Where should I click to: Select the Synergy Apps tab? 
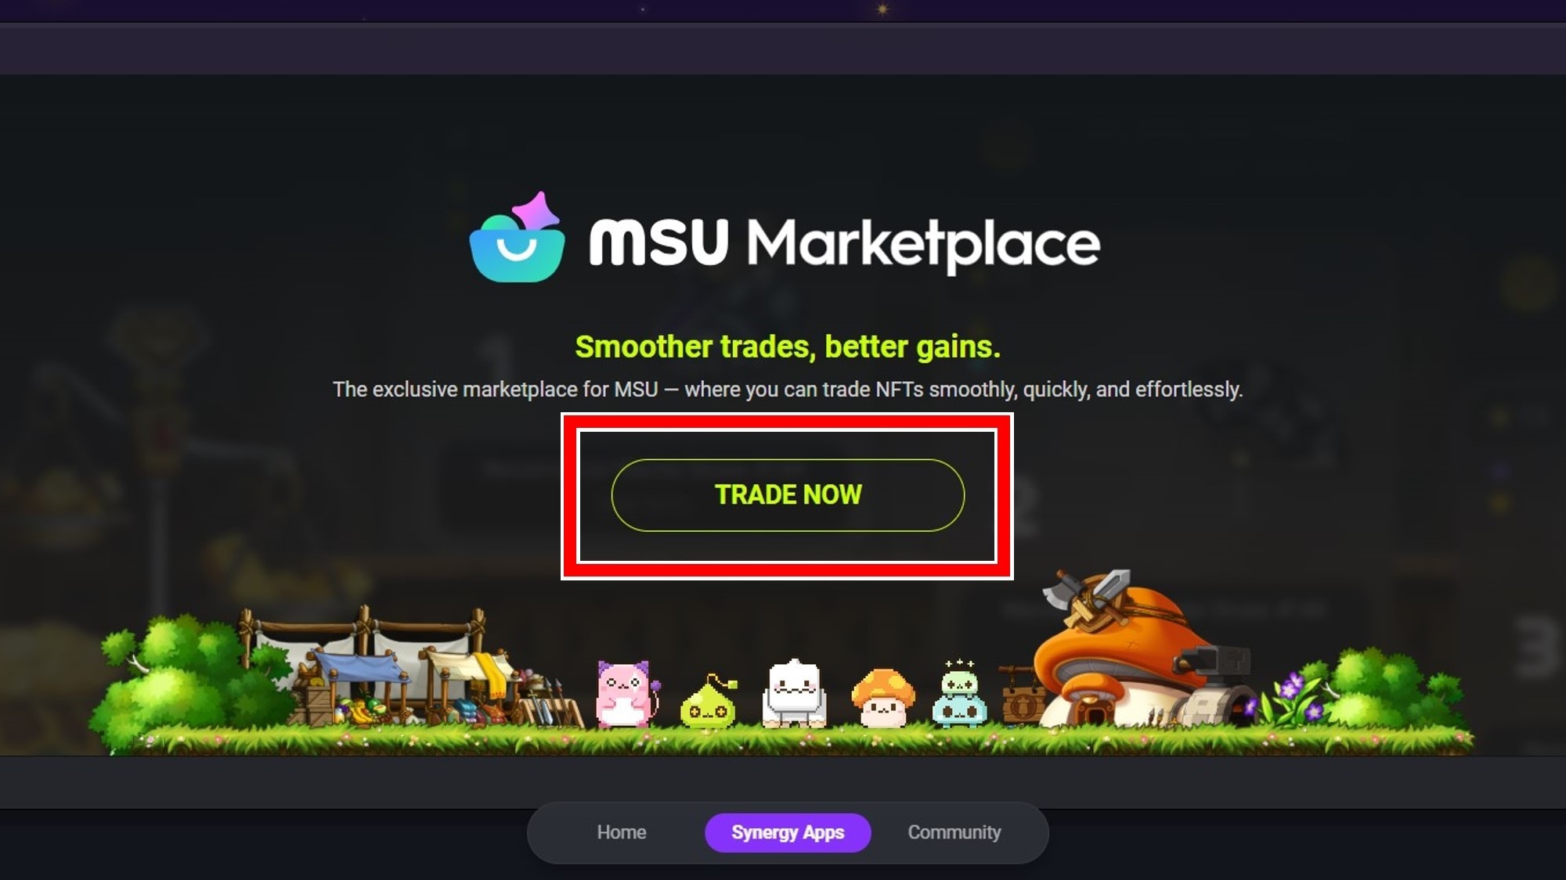click(x=788, y=832)
